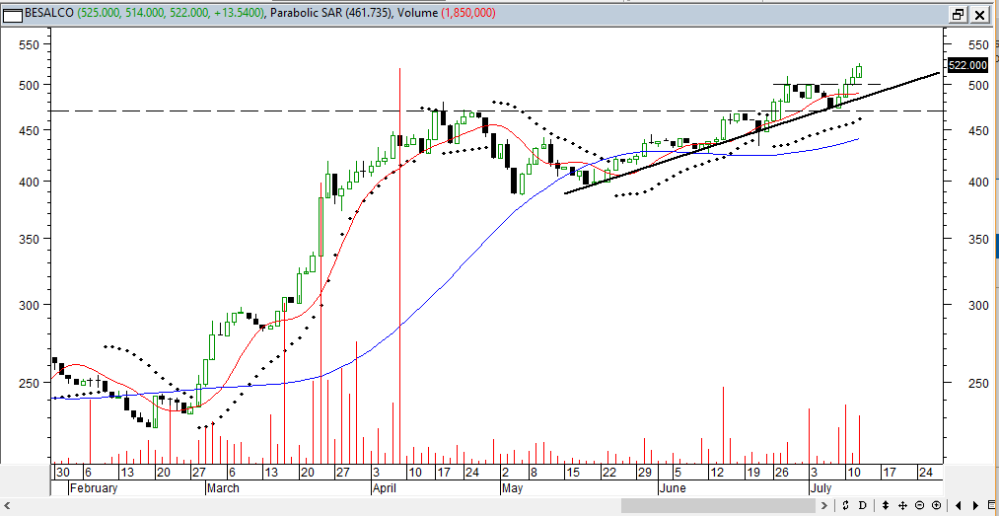Screen dimensions: 999x516
Task: Click the last green candle near 522
Action: point(859,71)
